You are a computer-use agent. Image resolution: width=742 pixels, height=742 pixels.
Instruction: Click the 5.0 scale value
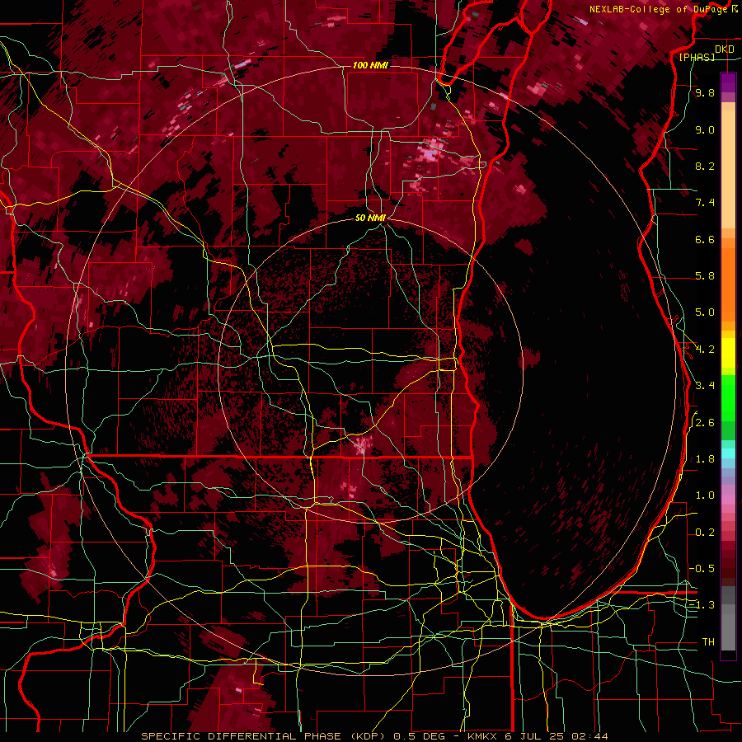point(705,312)
